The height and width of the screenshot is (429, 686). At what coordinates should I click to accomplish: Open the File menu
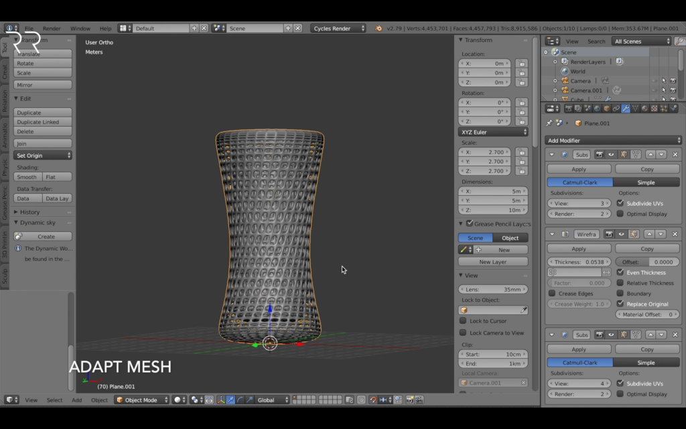click(29, 28)
